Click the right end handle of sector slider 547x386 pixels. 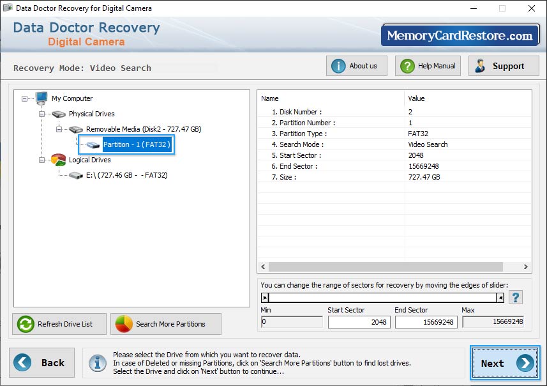click(500, 298)
